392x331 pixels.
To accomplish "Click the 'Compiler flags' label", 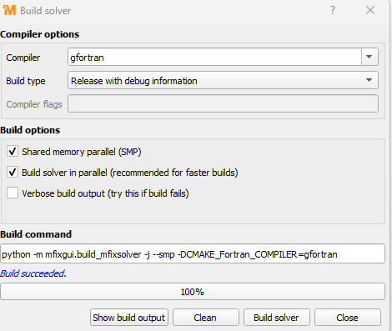I will [34, 104].
